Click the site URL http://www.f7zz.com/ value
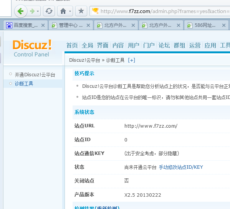 151,126
